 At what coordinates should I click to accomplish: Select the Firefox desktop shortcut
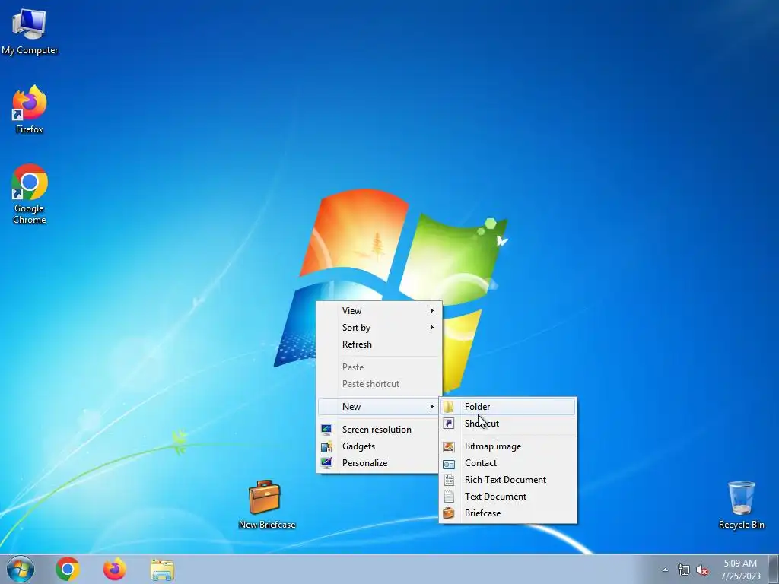tap(30, 109)
